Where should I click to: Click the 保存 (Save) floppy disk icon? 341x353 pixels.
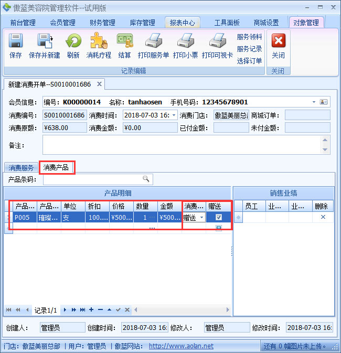click(x=16, y=42)
